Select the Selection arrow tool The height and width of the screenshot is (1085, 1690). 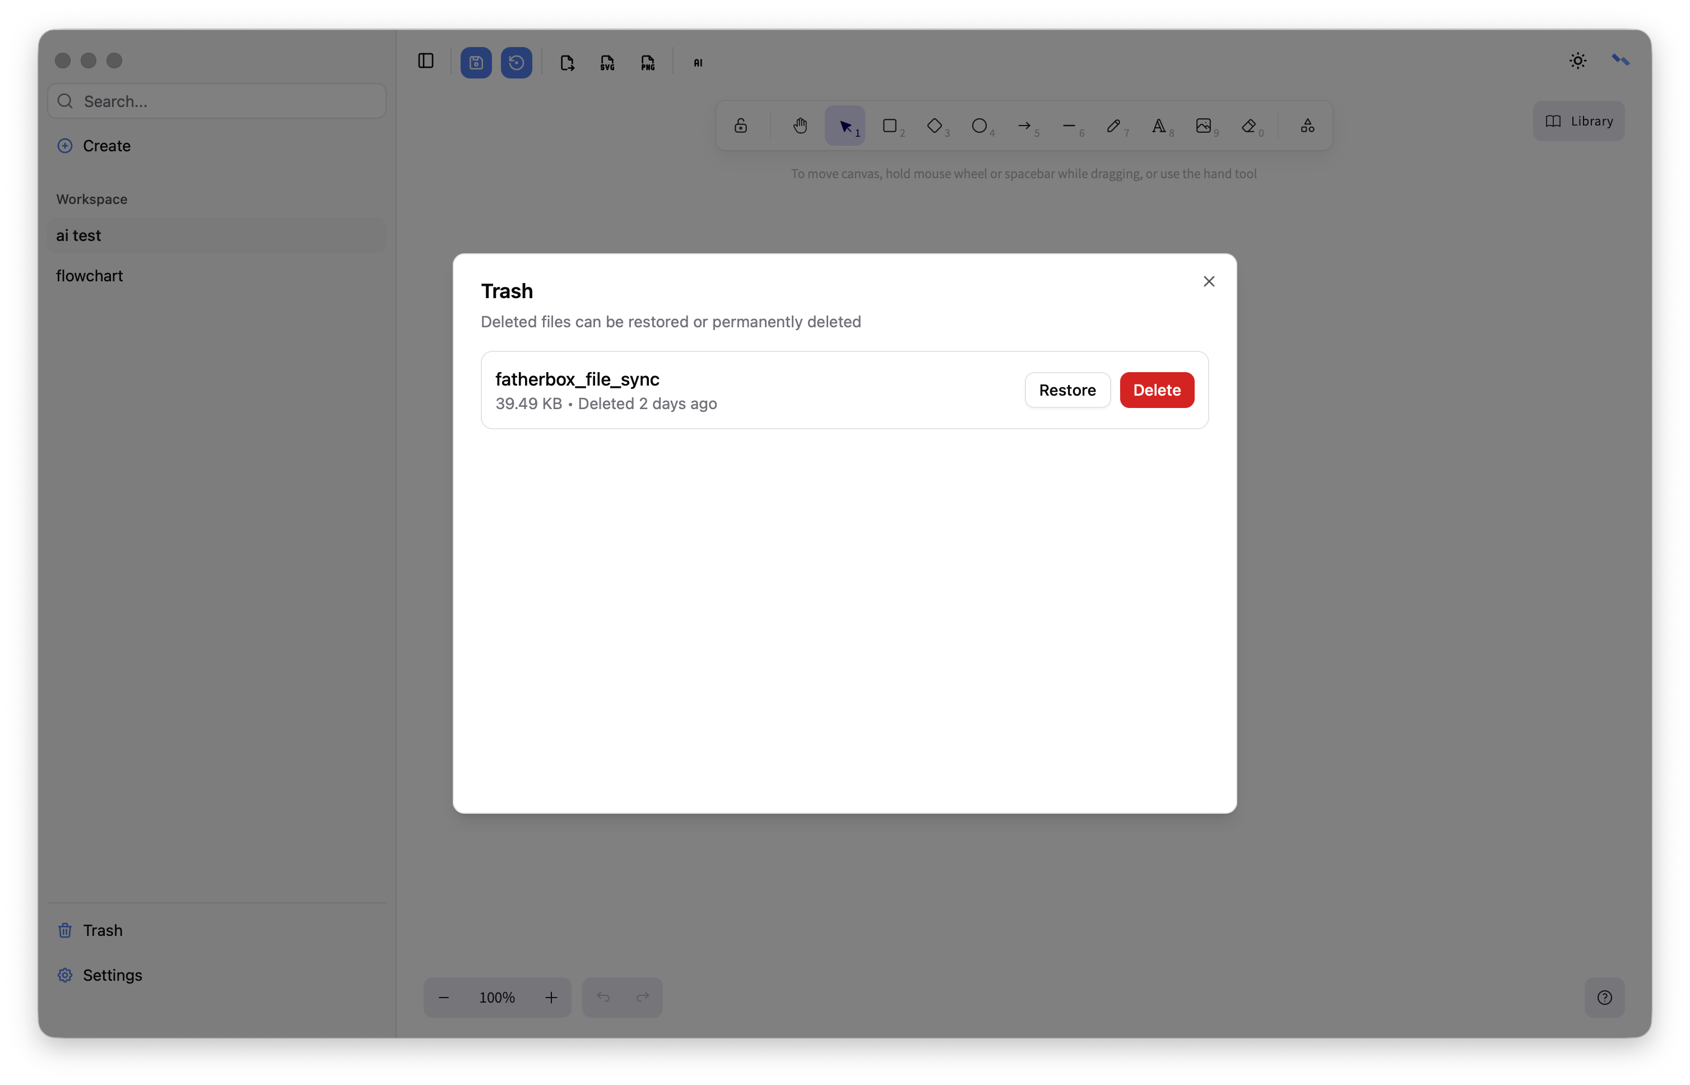click(846, 126)
